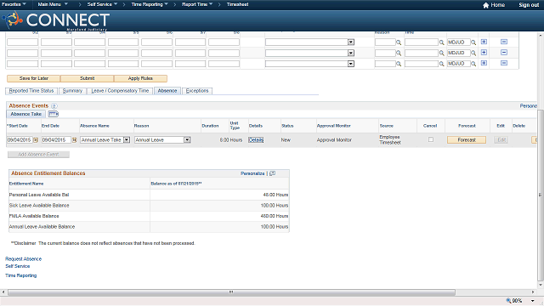
Task: Click the browser zoom magnifier icon
Action: click(508, 300)
